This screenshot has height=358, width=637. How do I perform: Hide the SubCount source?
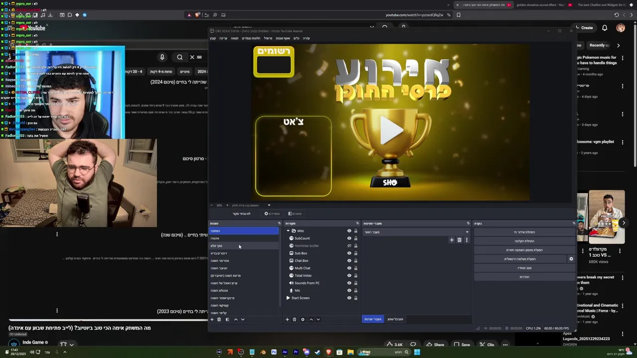[349, 238]
